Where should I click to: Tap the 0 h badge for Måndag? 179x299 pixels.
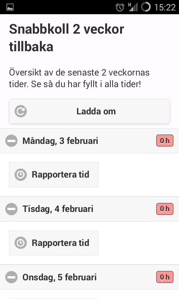coord(165,141)
